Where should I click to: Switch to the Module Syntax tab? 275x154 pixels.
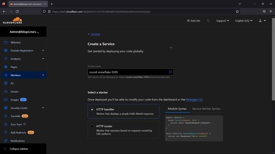177,109
